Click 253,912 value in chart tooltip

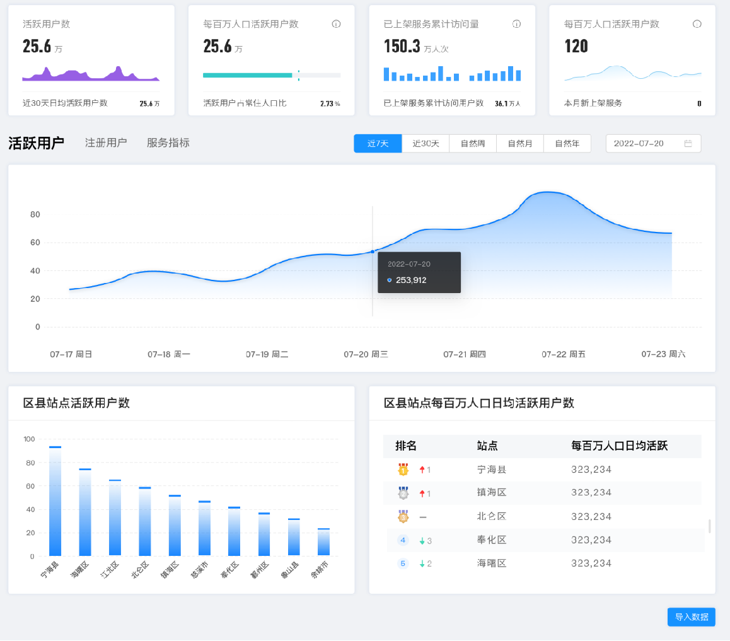(x=411, y=280)
